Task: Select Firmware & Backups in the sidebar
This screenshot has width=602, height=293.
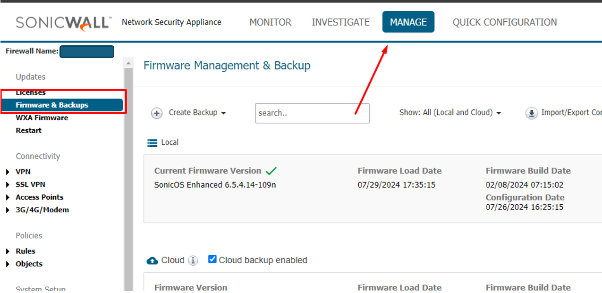Action: pyautogui.click(x=62, y=105)
